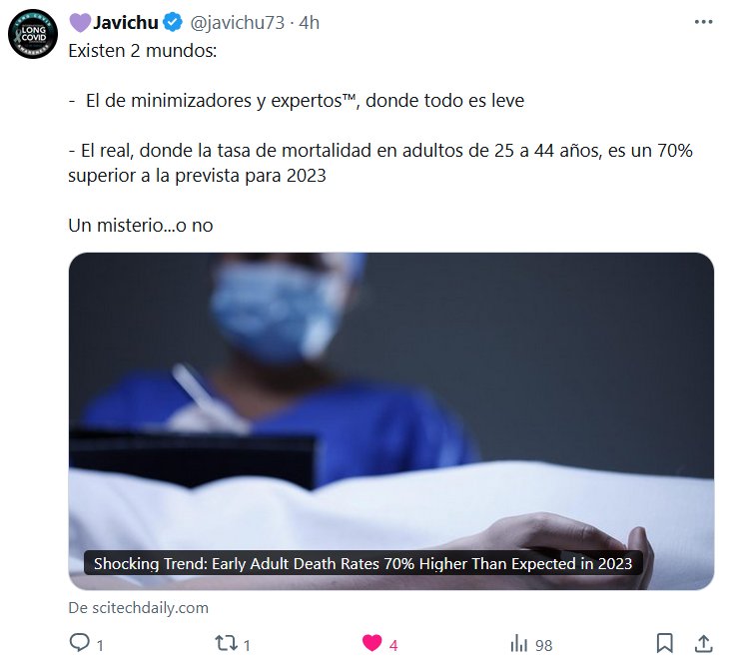Click the reply speech bubble icon
The height and width of the screenshot is (659, 733).
80,642
